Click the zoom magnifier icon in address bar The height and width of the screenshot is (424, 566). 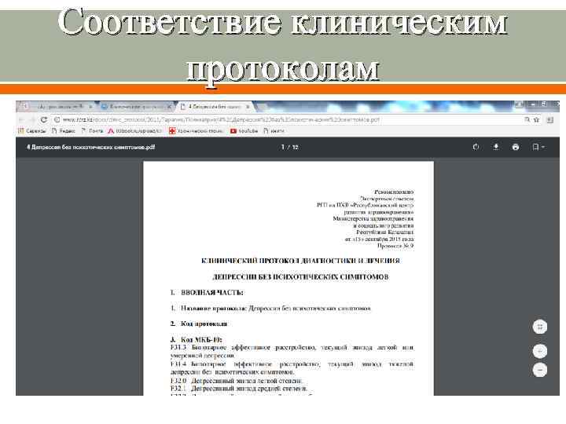point(527,119)
